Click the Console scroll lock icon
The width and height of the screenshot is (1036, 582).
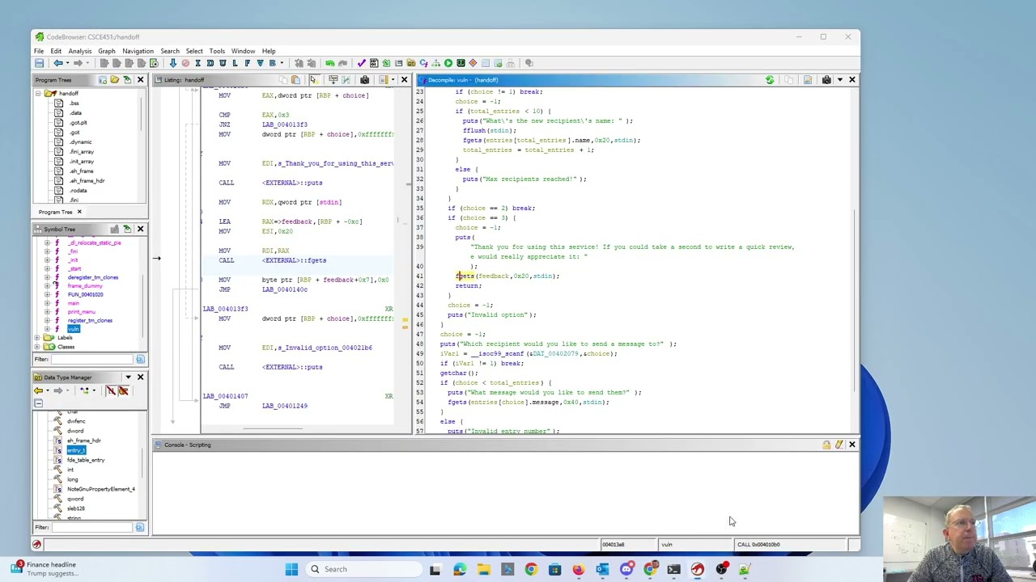(826, 445)
